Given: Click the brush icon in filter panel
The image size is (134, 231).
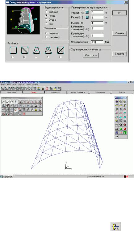Looking at the screenshot, I should pos(32,109).
